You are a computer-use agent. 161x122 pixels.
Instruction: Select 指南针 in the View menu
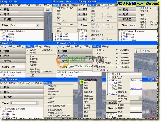pos(143,15)
